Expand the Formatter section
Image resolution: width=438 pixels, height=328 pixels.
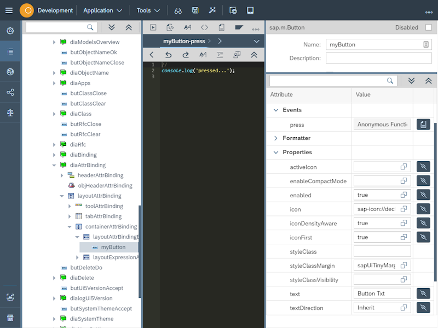pos(276,138)
